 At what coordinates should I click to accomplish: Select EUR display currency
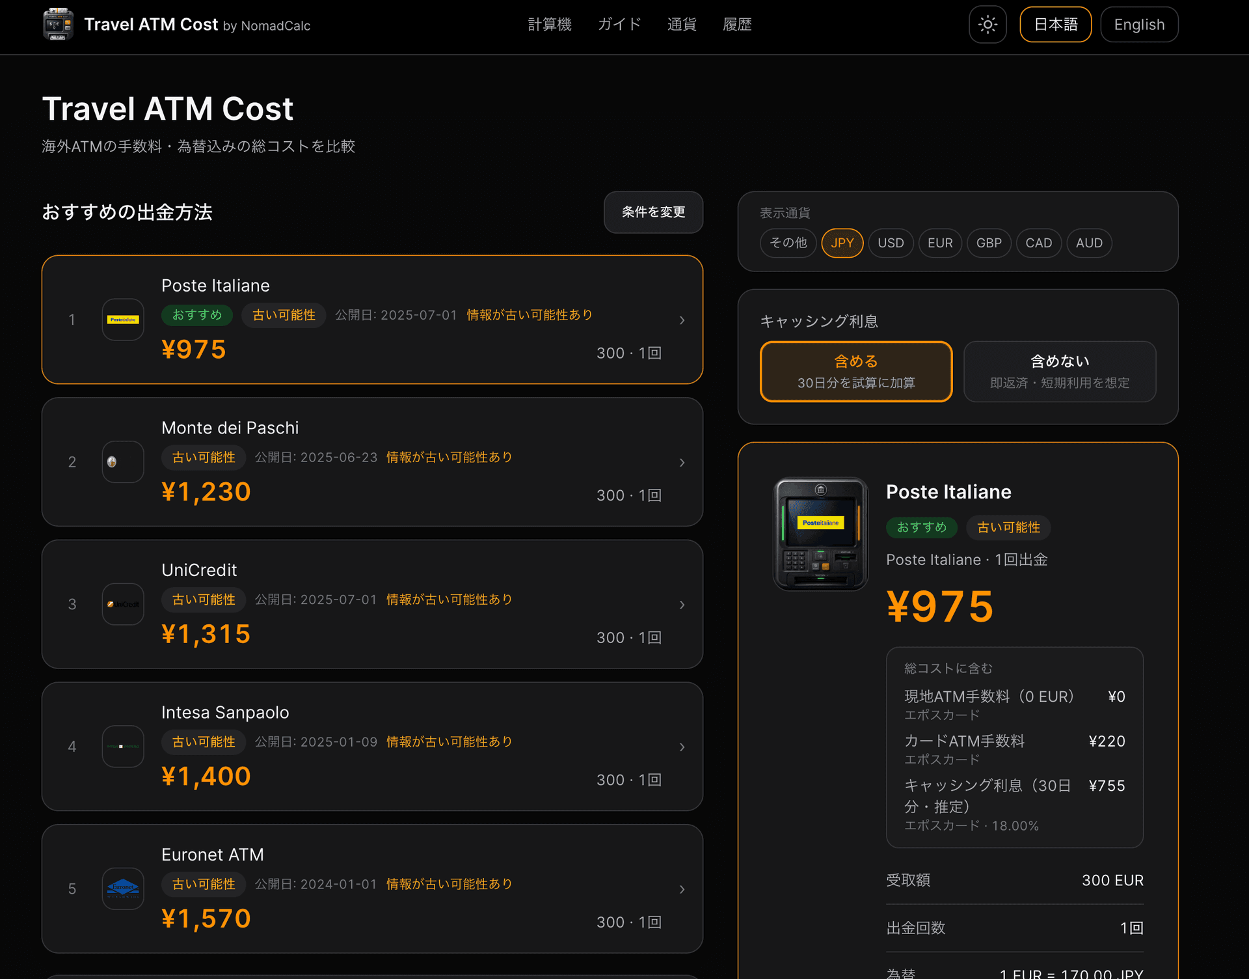[x=940, y=243]
